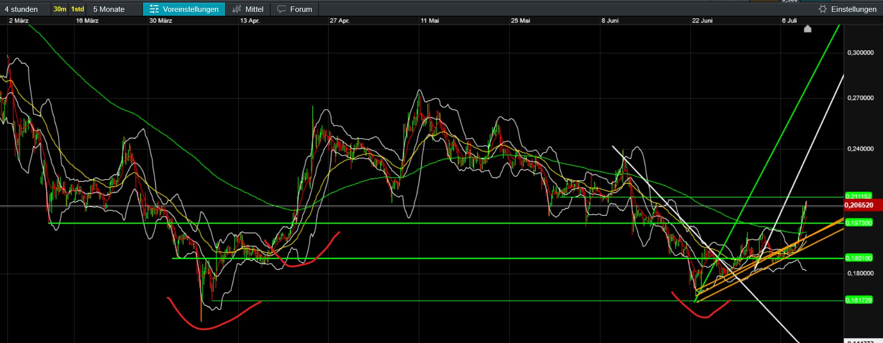Select the 1std timeframe shortcut
This screenshot has height=343, width=883.
pyautogui.click(x=77, y=9)
